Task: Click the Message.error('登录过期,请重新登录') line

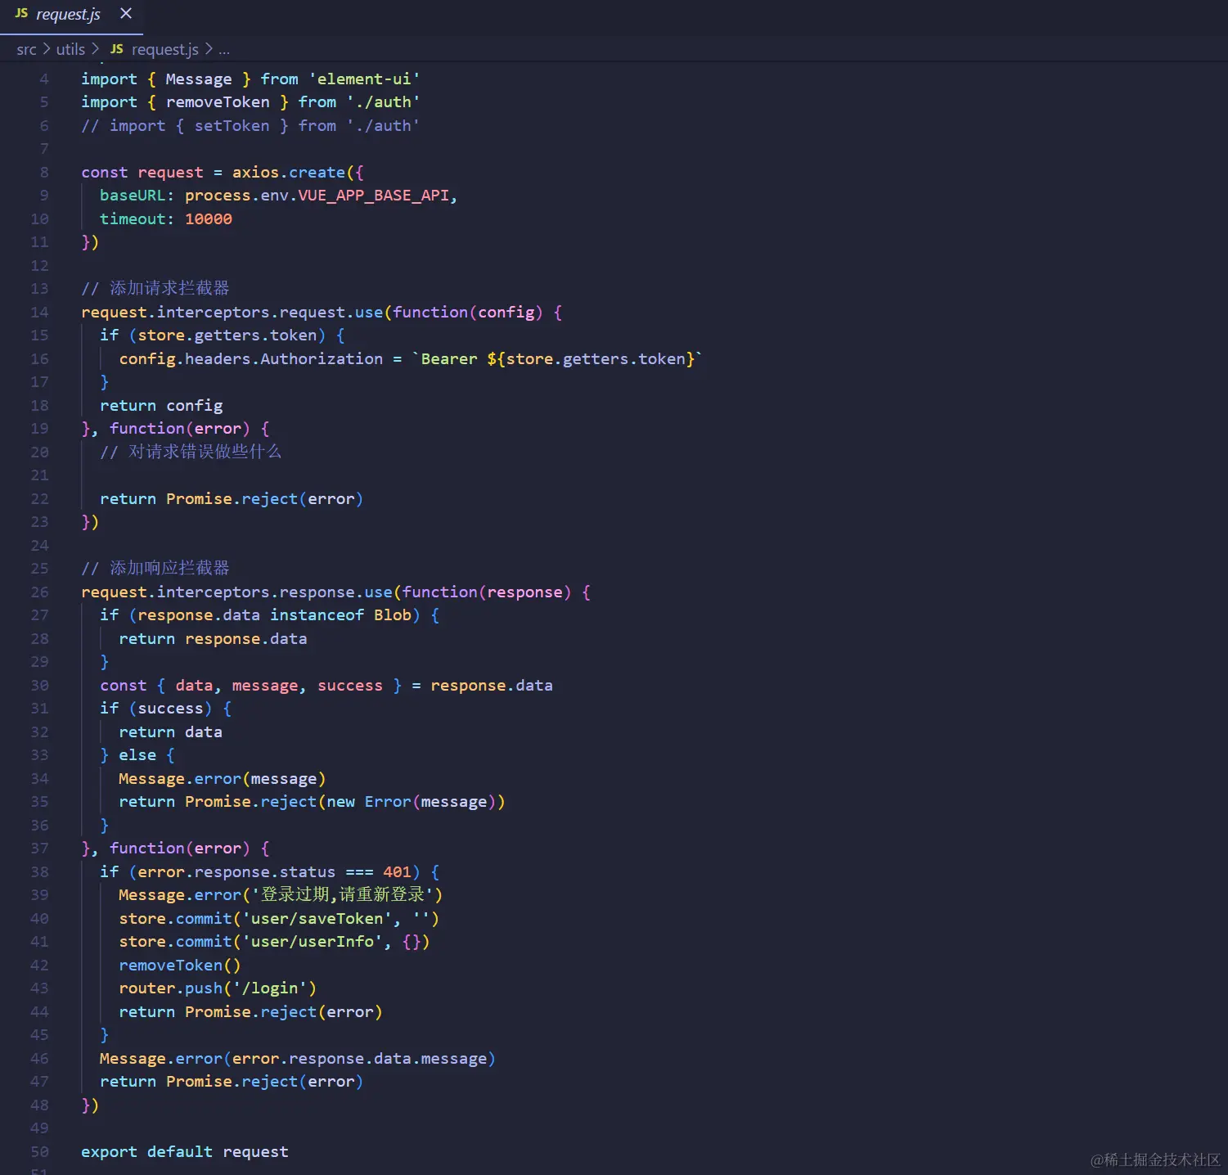Action: 281,895
